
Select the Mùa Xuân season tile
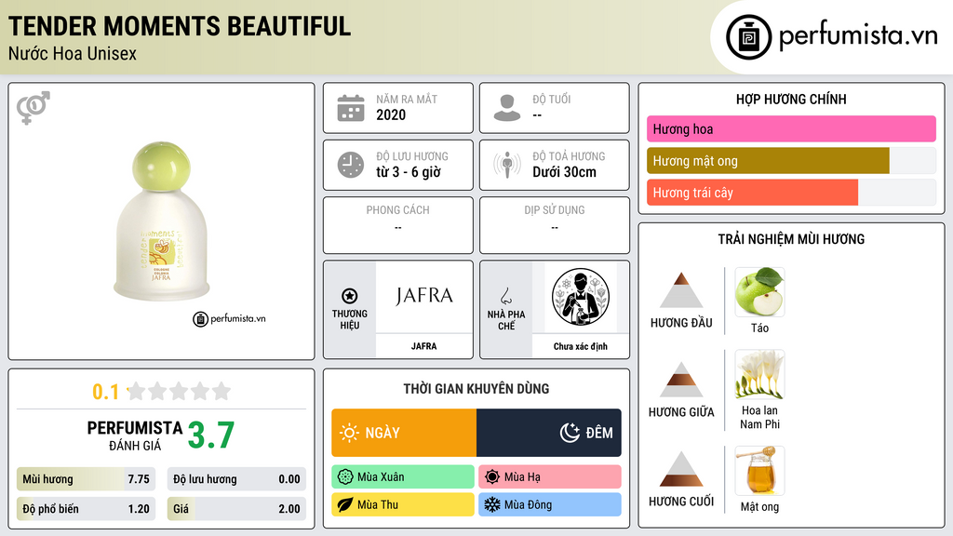click(x=403, y=477)
